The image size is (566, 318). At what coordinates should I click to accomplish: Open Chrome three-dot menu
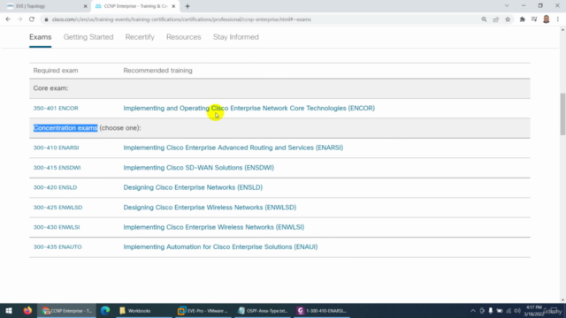click(x=558, y=19)
